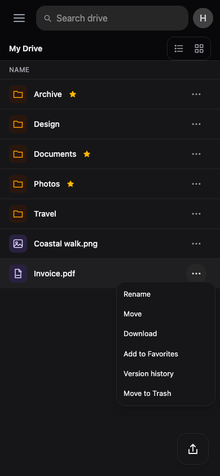
Task: Close the Invoice.pdf options menu button
Action: point(196,274)
